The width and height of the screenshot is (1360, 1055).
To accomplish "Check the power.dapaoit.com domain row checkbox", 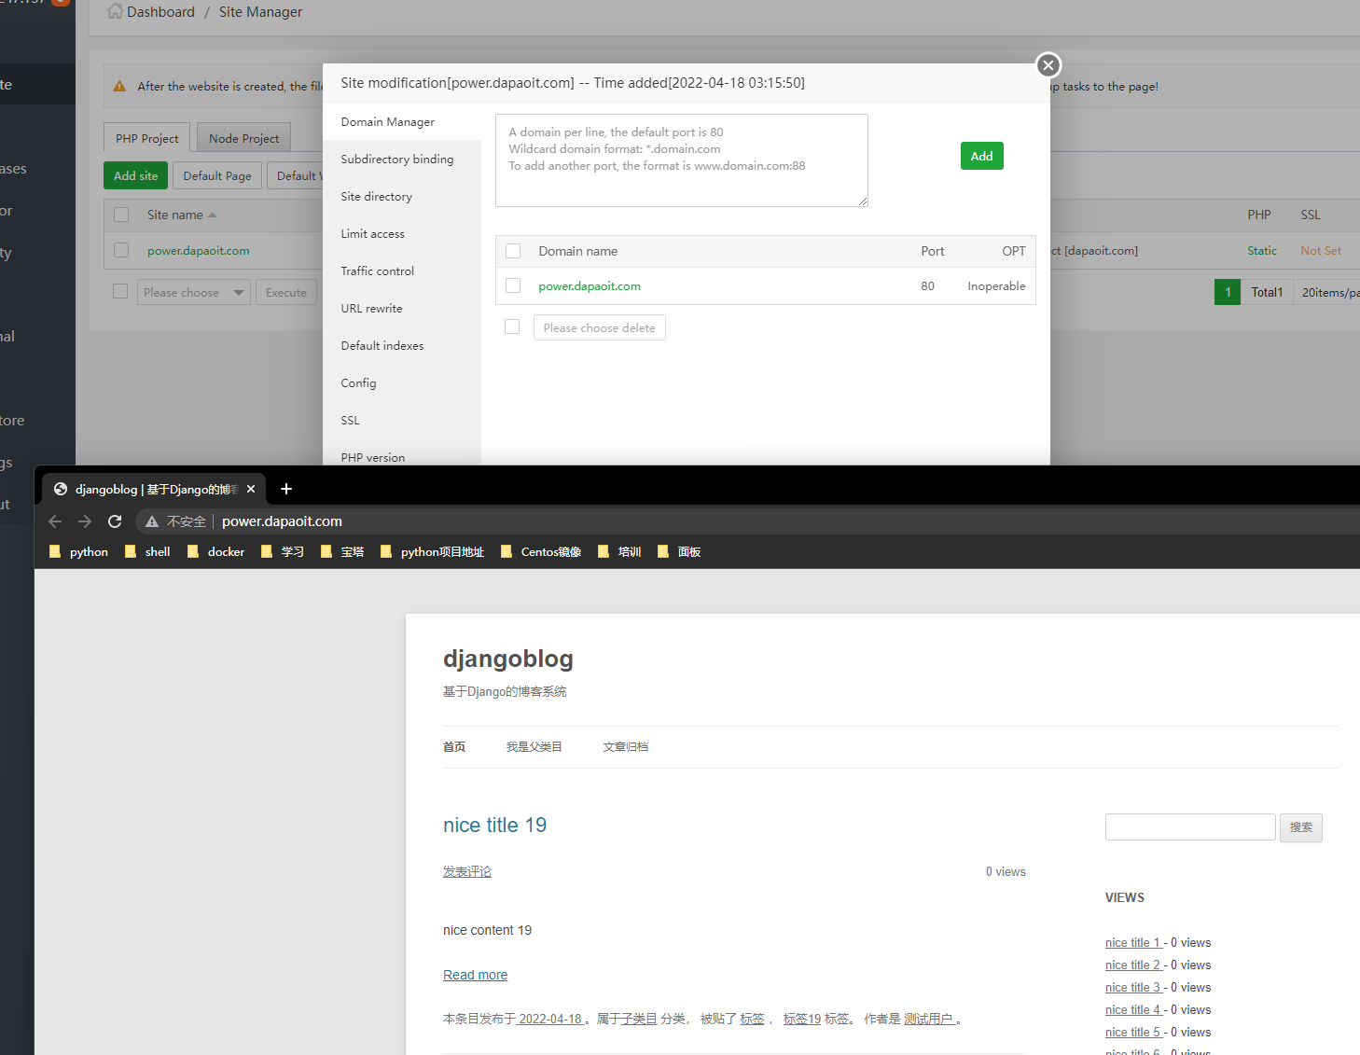I will tap(513, 285).
